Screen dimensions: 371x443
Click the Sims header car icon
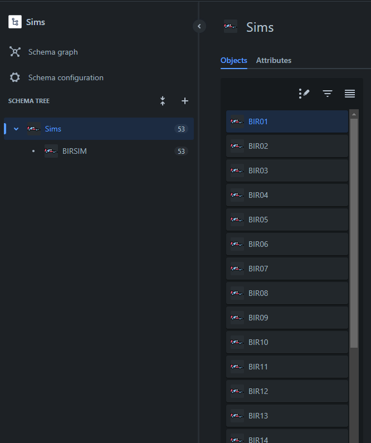pyautogui.click(x=231, y=26)
